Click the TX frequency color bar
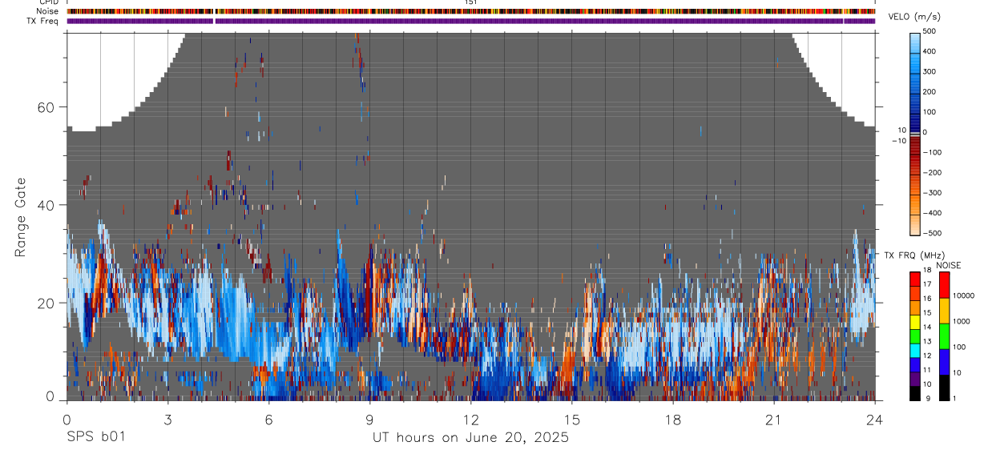This screenshot has width=984, height=454. pyautogui.click(x=915, y=335)
